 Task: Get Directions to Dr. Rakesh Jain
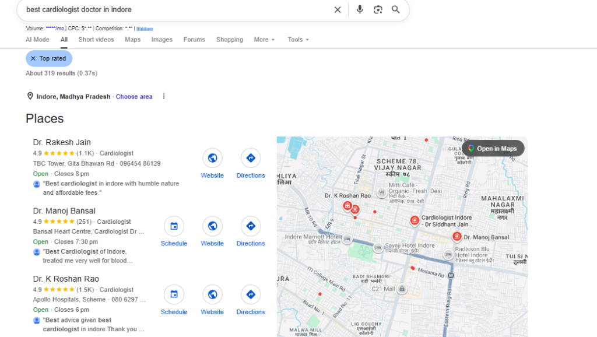point(251,158)
